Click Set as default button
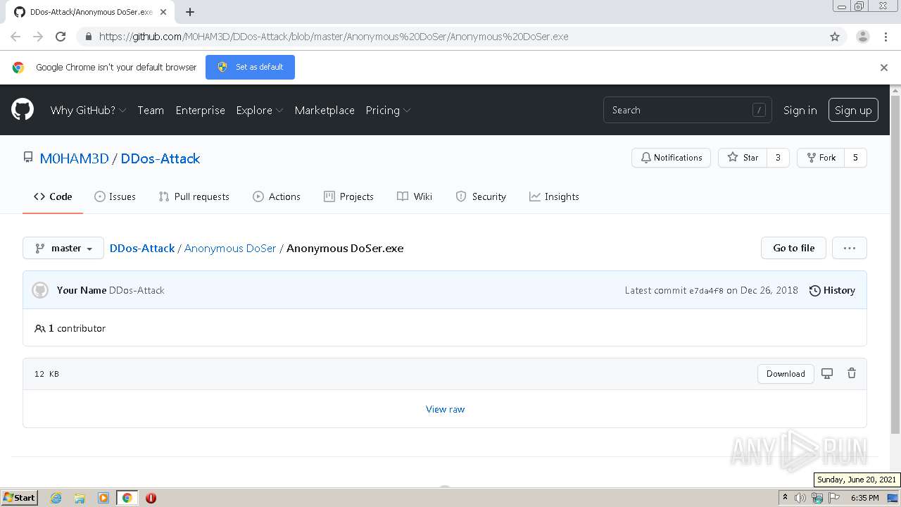Image resolution: width=901 pixels, height=507 pixels. tap(250, 67)
